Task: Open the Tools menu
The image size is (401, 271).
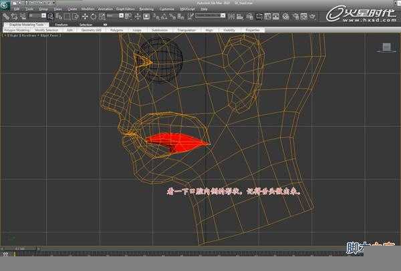Action: pyautogui.click(x=29, y=9)
